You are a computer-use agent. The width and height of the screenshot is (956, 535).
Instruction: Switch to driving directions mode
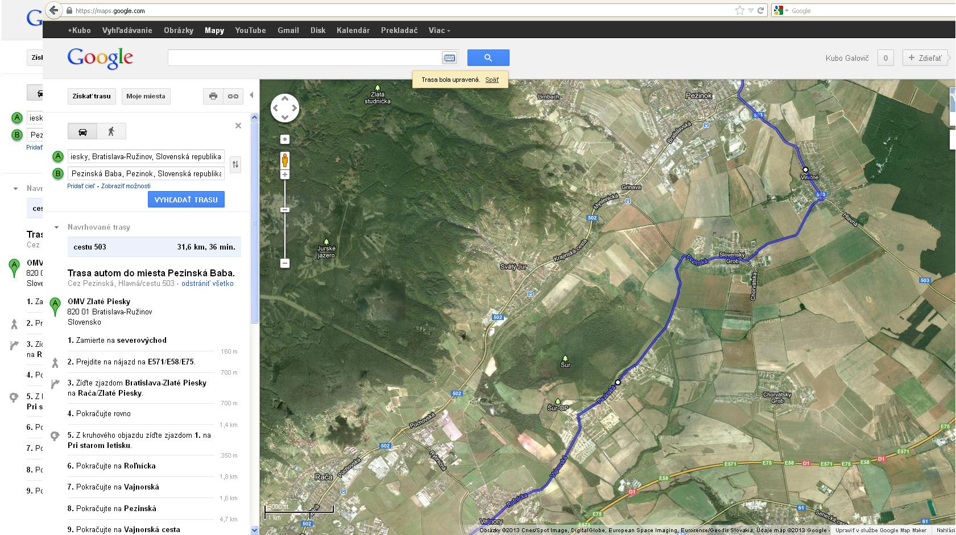[82, 131]
